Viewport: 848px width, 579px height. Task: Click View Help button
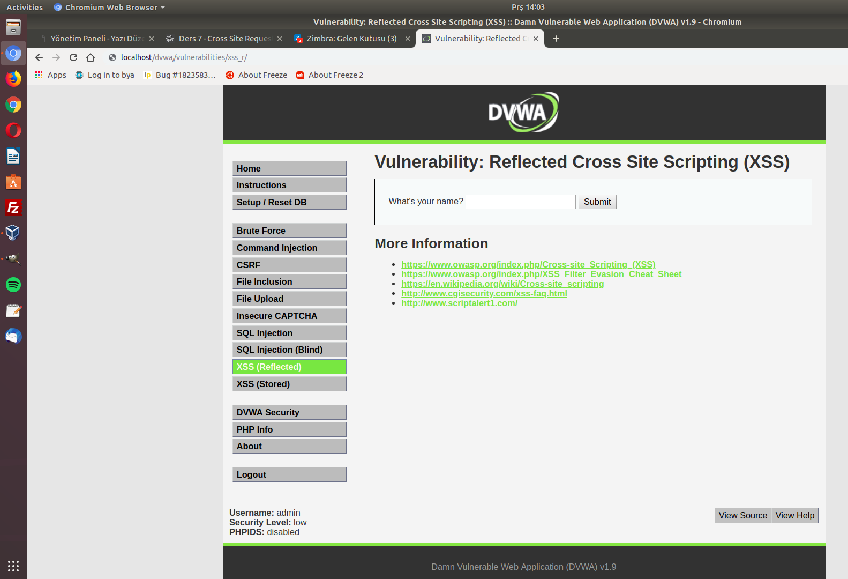795,515
